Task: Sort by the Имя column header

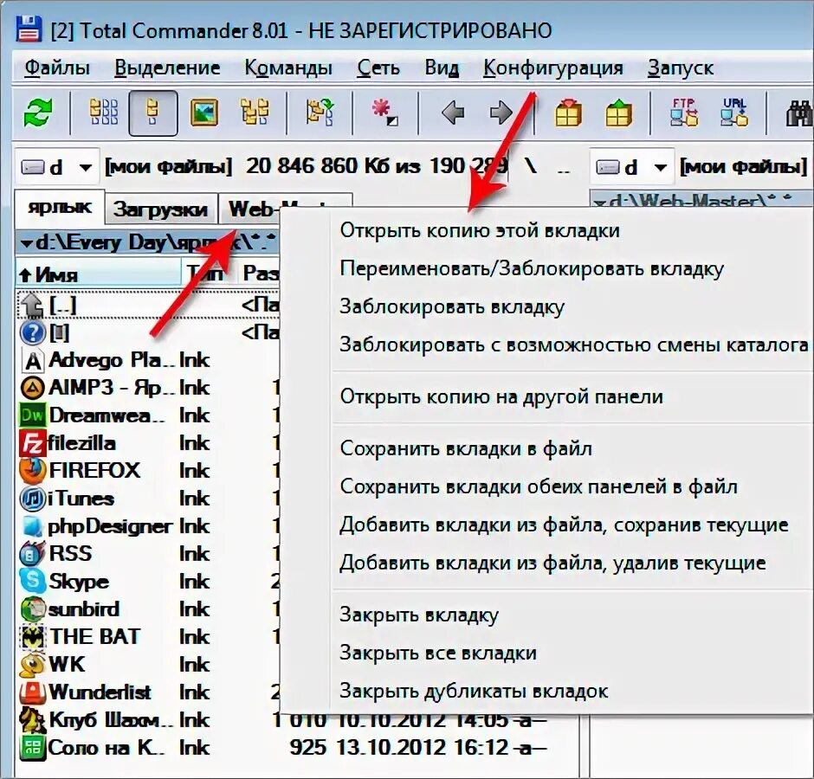Action: (99, 274)
